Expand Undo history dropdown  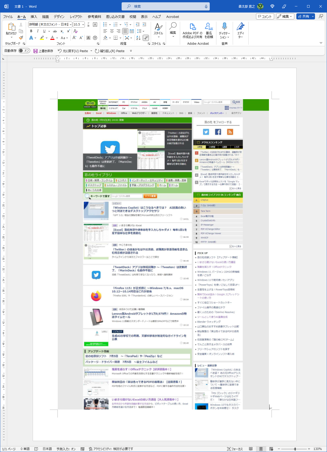click(x=91, y=51)
